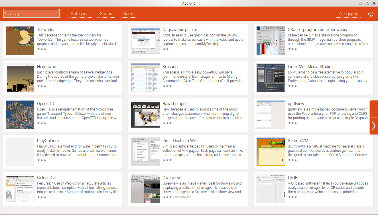Viewport: 378px width, 215px height.
Task: Select the OpenTTD title
Action: [x=46, y=104]
